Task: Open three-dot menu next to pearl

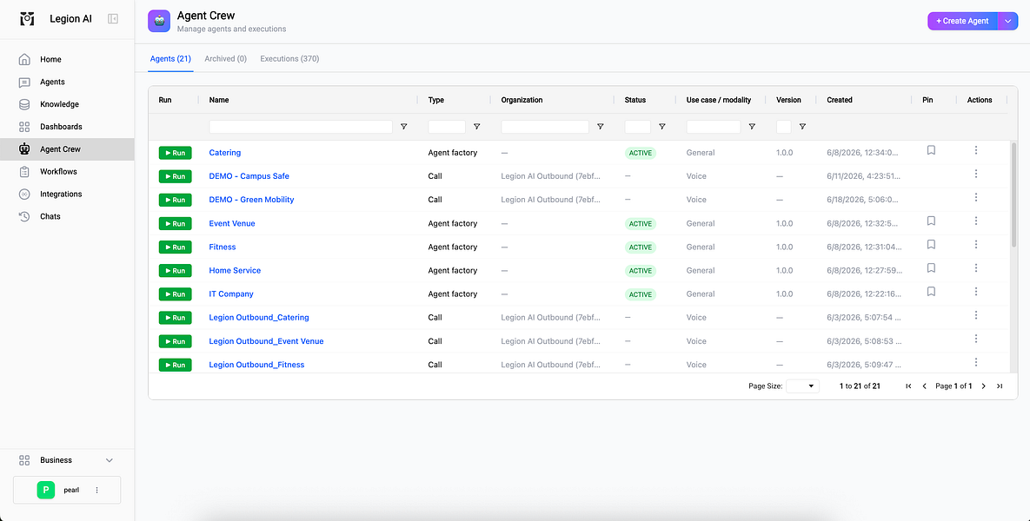Action: click(97, 490)
